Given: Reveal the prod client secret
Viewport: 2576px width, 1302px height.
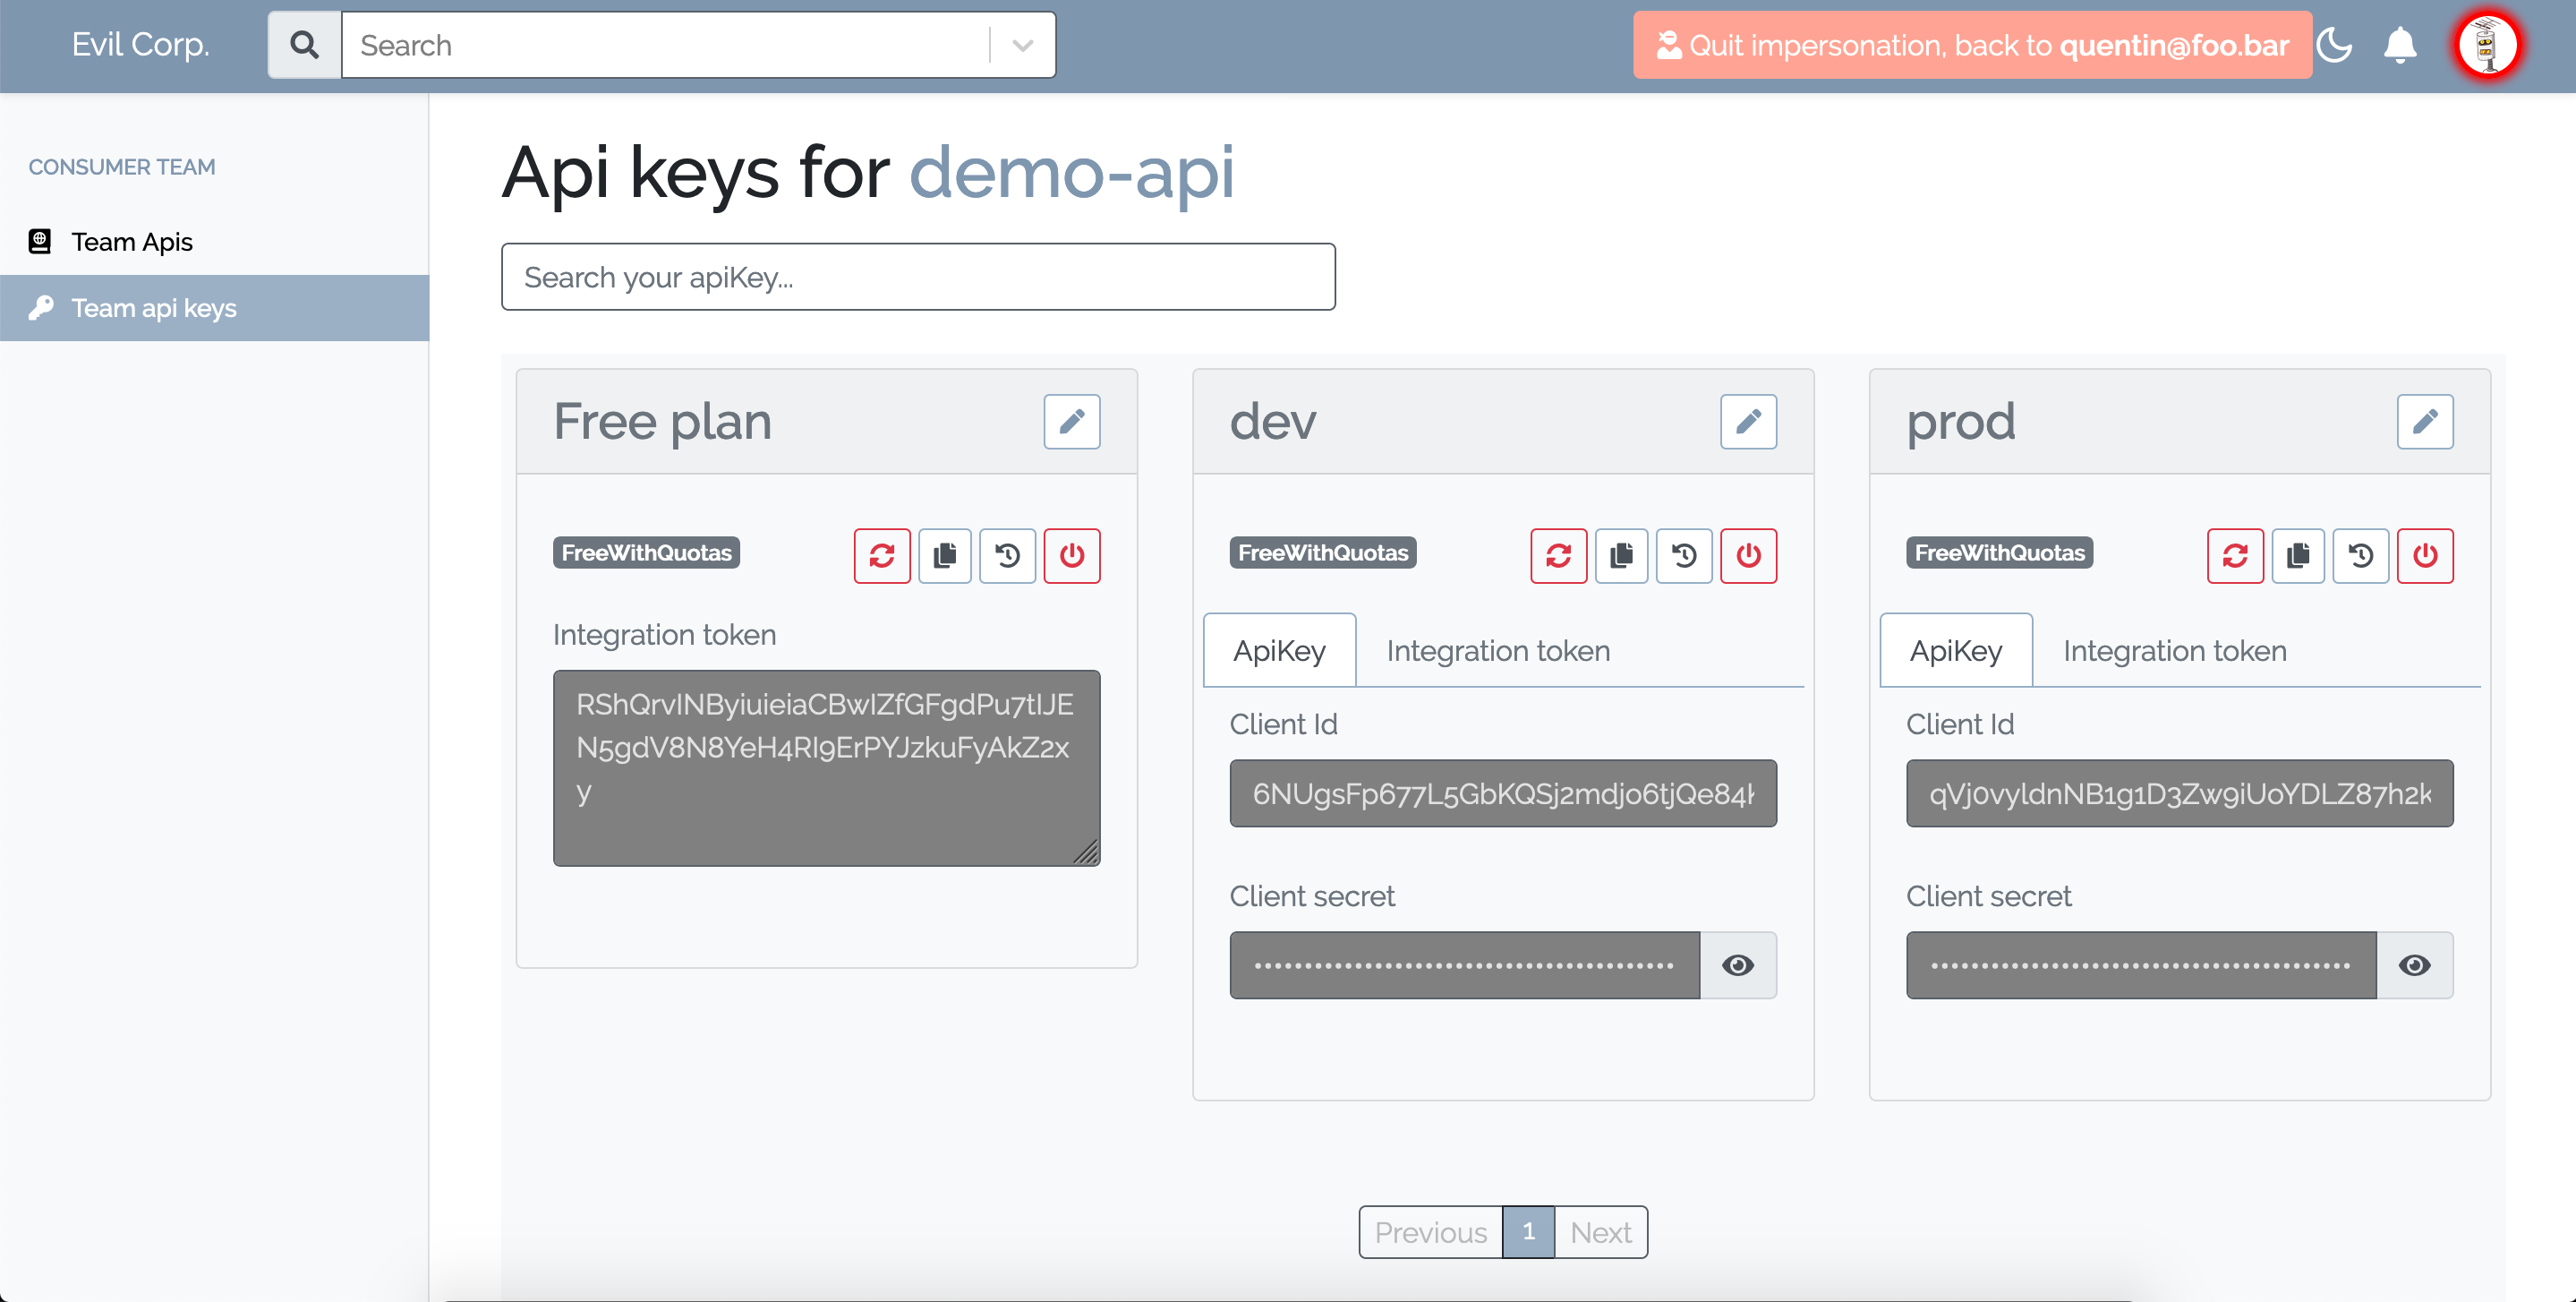Looking at the screenshot, I should click(2413, 964).
